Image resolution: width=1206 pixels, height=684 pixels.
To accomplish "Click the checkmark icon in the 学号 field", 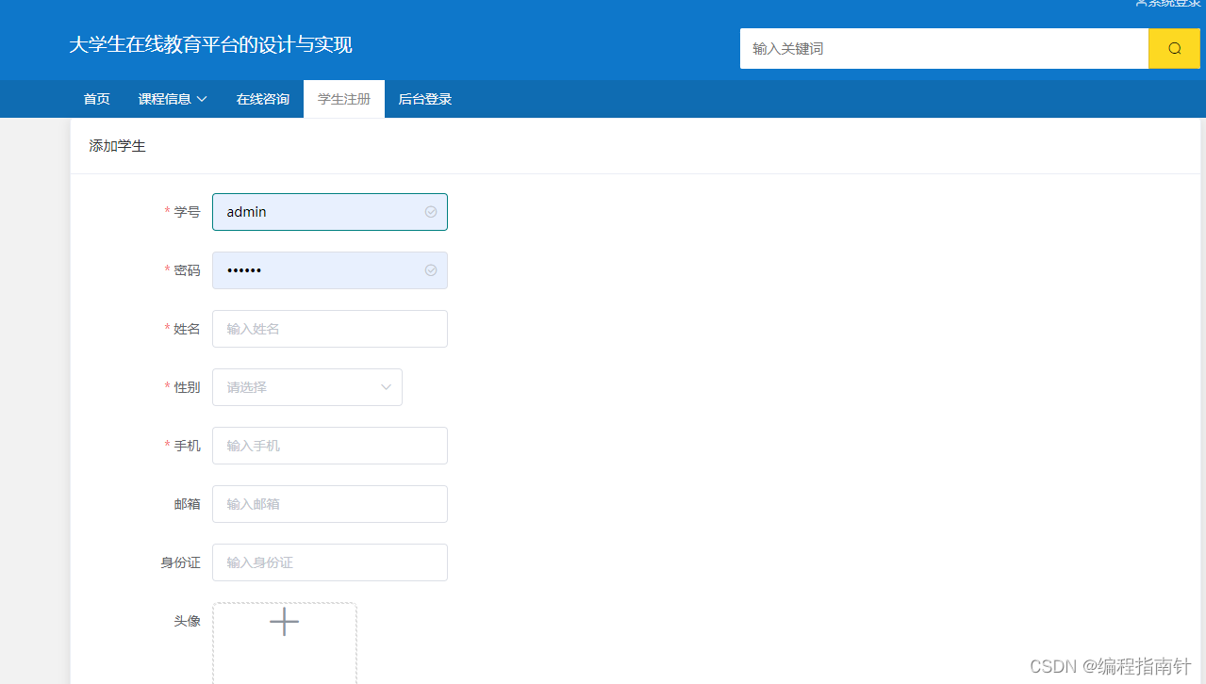I will point(431,212).
